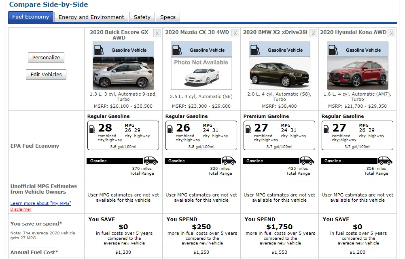The image size is (405, 259).
Task: Click the Compare Side-by-Side heading
Action: [x=49, y=4]
